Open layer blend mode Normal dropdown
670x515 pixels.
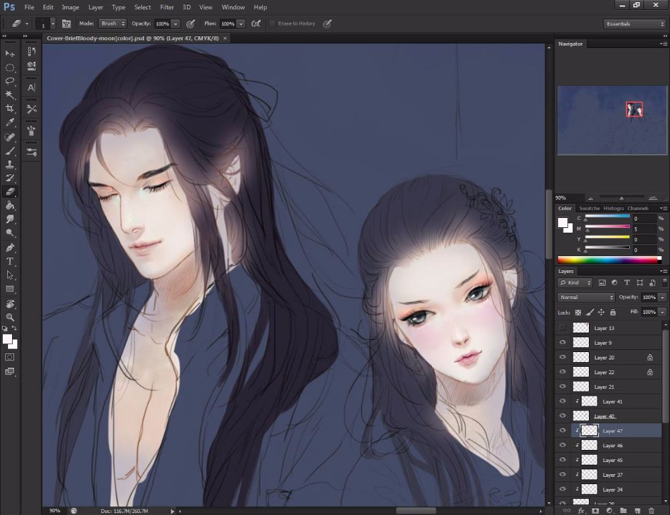click(x=586, y=297)
